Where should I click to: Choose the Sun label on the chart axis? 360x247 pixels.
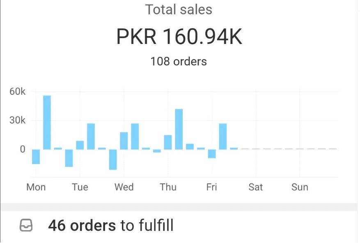pyautogui.click(x=300, y=187)
